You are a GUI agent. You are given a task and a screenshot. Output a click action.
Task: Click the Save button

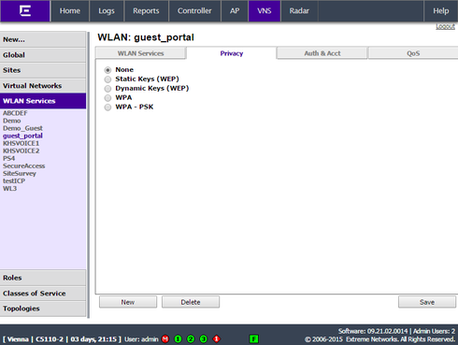pos(427,302)
